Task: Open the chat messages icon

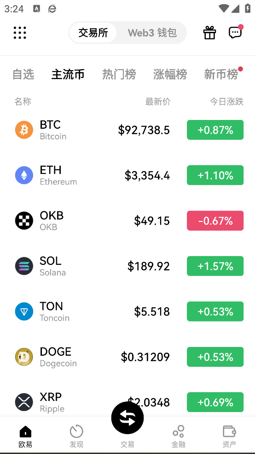Action: click(x=236, y=32)
